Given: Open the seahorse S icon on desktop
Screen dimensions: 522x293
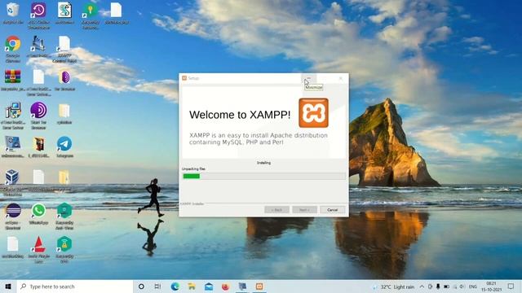Looking at the screenshot, I should tap(64, 10).
